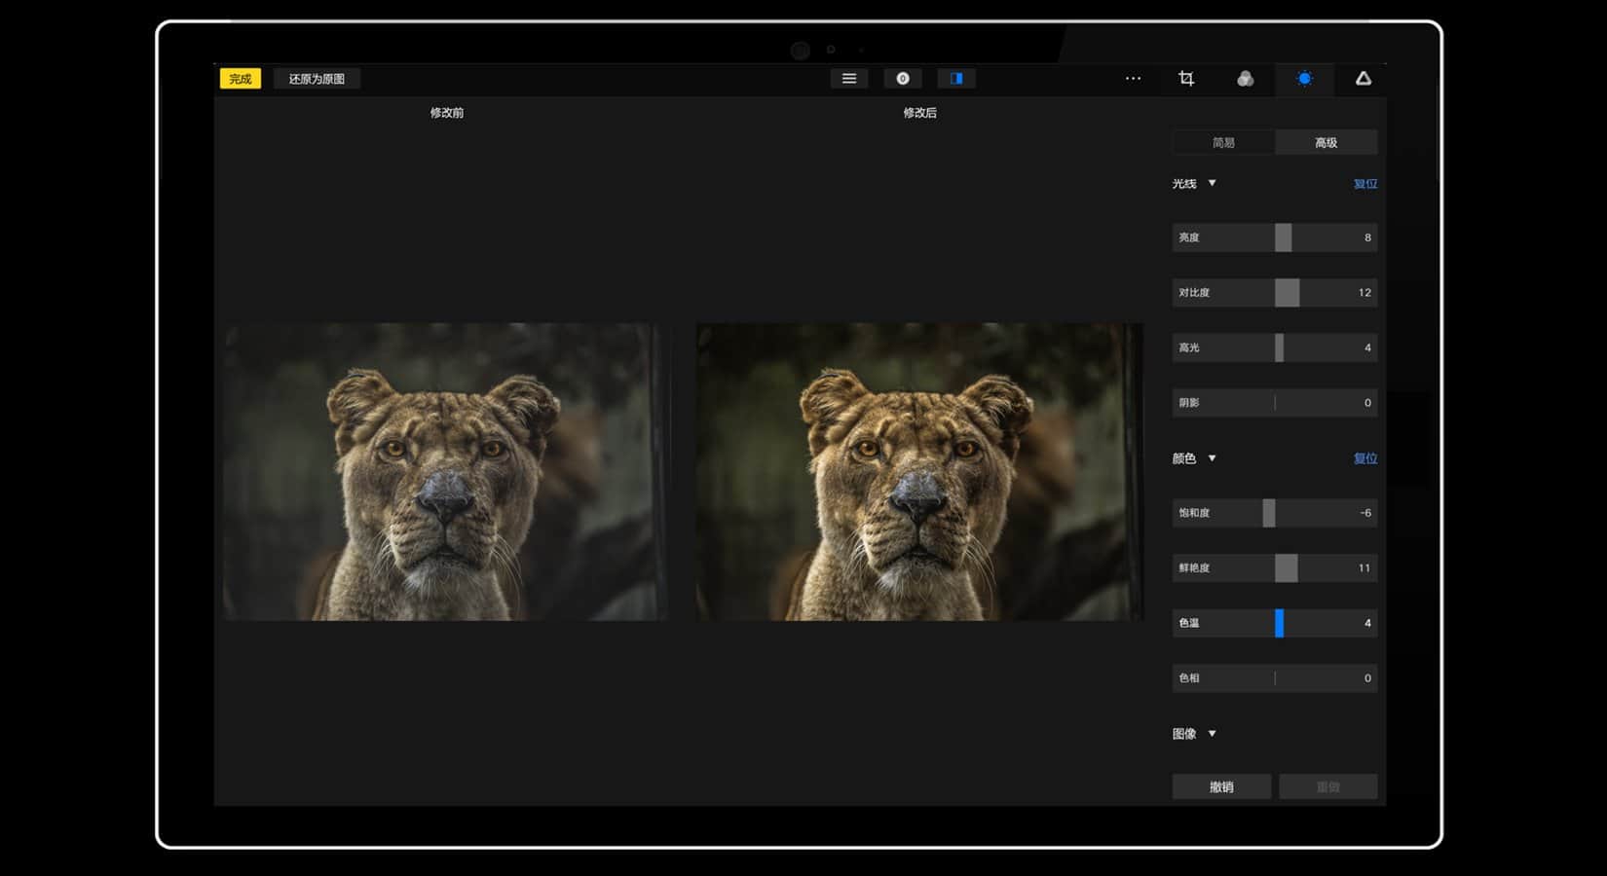Click the circular zero icon in toolbar
This screenshot has width=1607, height=876.
903,79
